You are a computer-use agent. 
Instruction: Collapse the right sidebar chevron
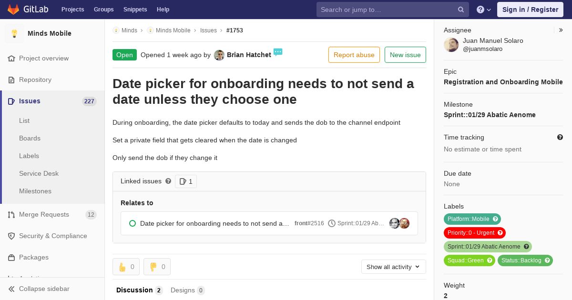[x=561, y=30]
